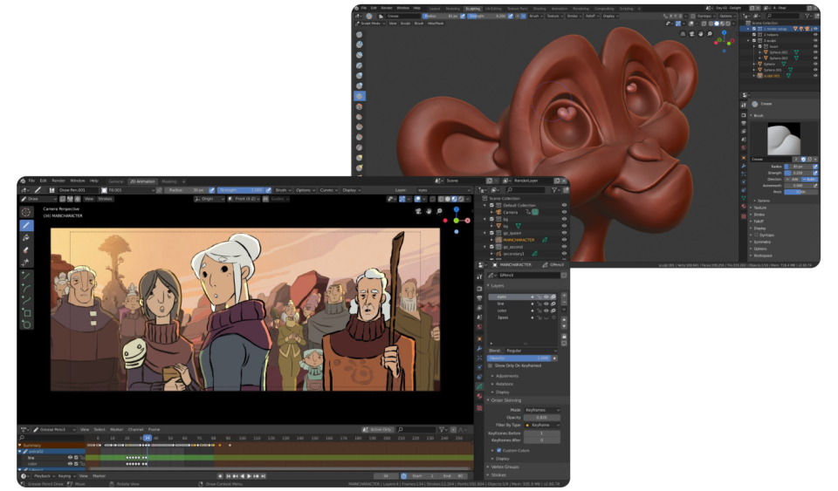The width and height of the screenshot is (838, 491).
Task: Click the Strokes button in the viewport header
Action: [105, 199]
